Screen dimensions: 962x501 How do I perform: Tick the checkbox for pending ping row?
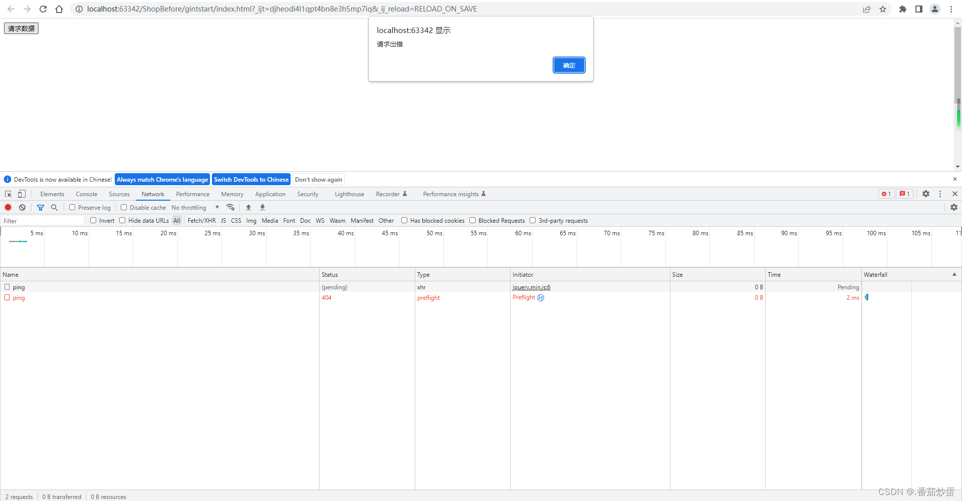pos(7,287)
